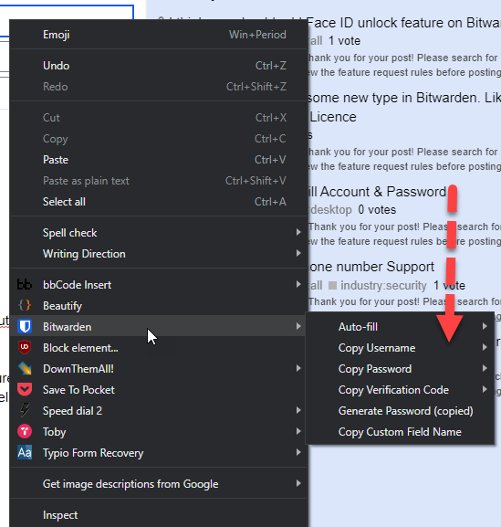Viewport: 501px width, 527px height.
Task: Click the desktop category tag
Action: coord(330,210)
